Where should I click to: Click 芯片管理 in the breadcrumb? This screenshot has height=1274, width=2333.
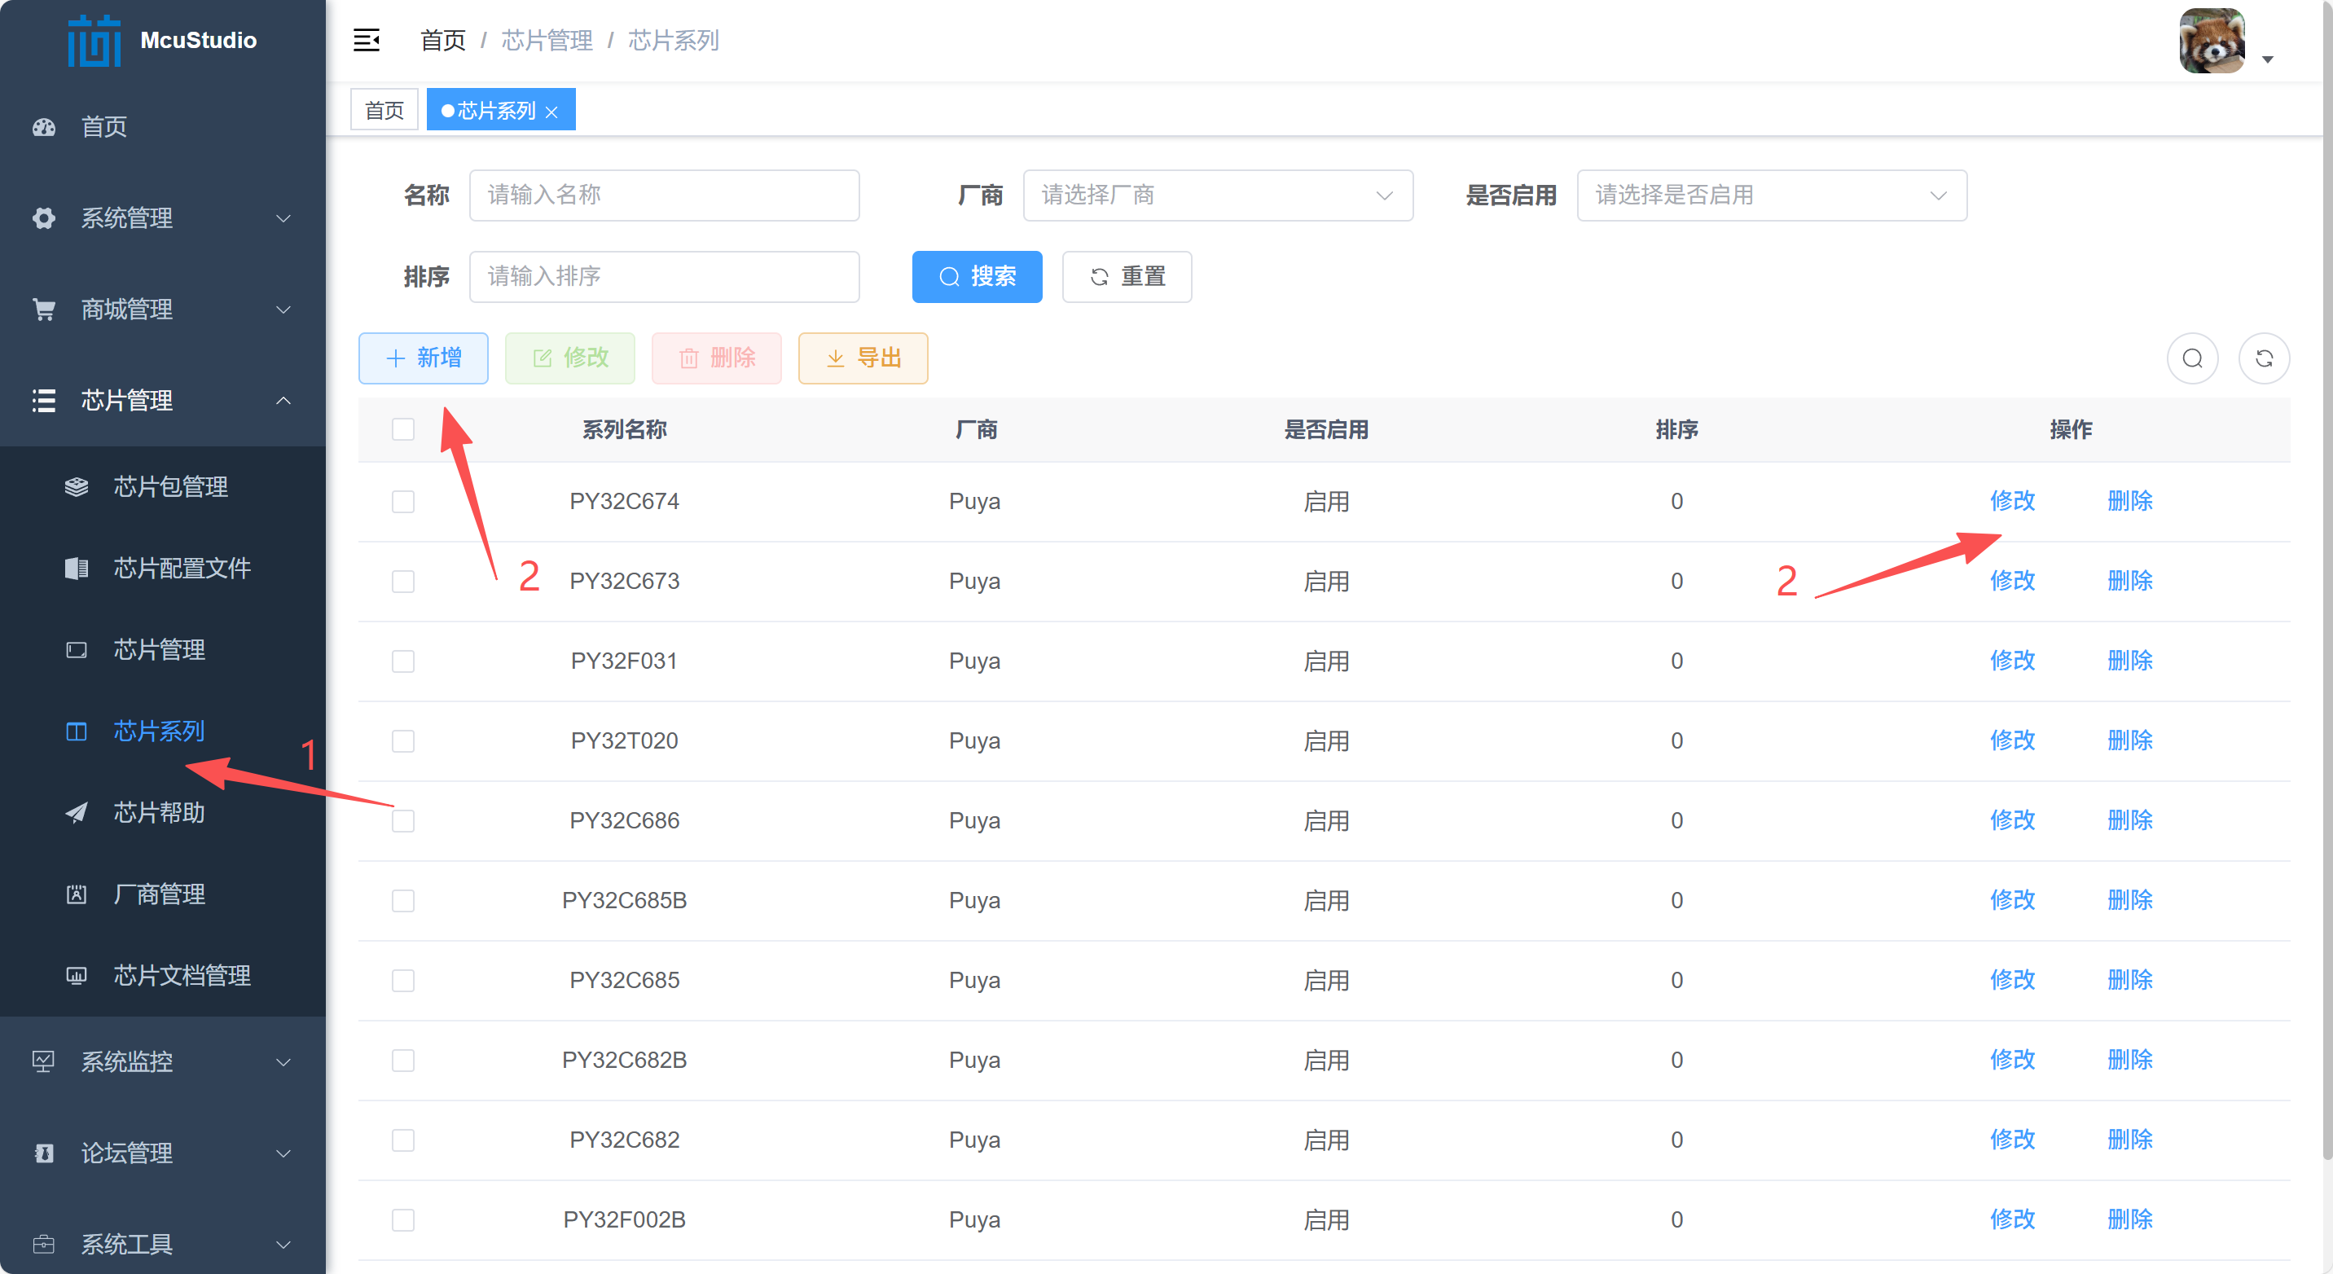(x=548, y=41)
